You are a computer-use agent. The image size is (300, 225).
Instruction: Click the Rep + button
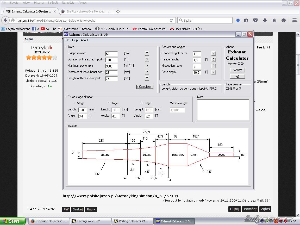91,209
